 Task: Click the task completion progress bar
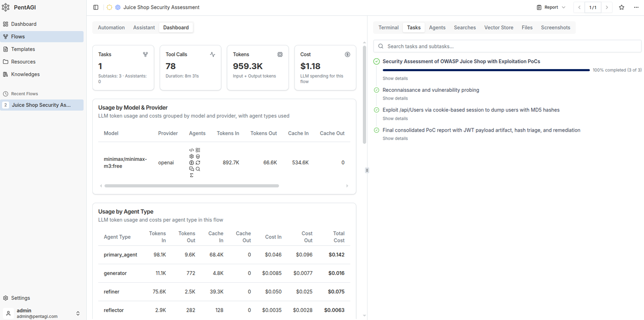[486, 70]
